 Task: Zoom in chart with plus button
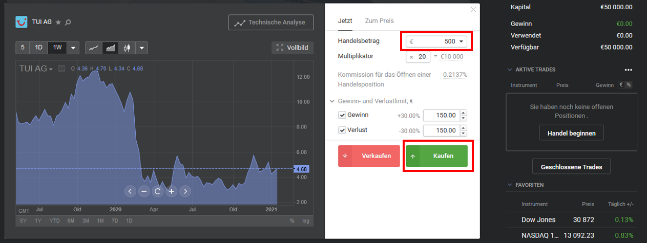click(172, 191)
